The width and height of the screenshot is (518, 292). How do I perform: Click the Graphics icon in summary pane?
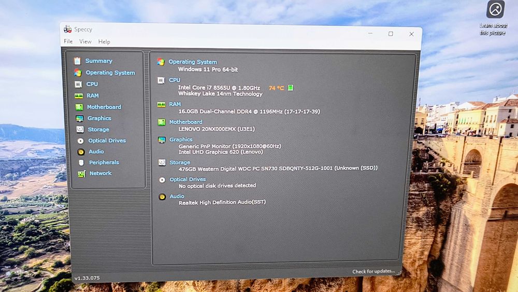(x=162, y=140)
